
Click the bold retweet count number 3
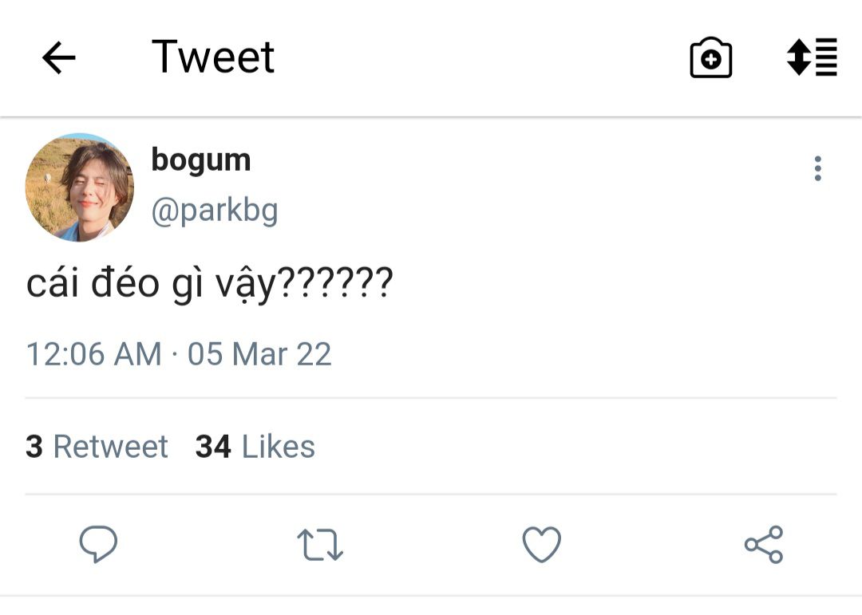(34, 447)
